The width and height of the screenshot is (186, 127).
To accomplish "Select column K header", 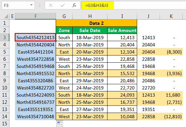I will pyautogui.click(x=171, y=16).
